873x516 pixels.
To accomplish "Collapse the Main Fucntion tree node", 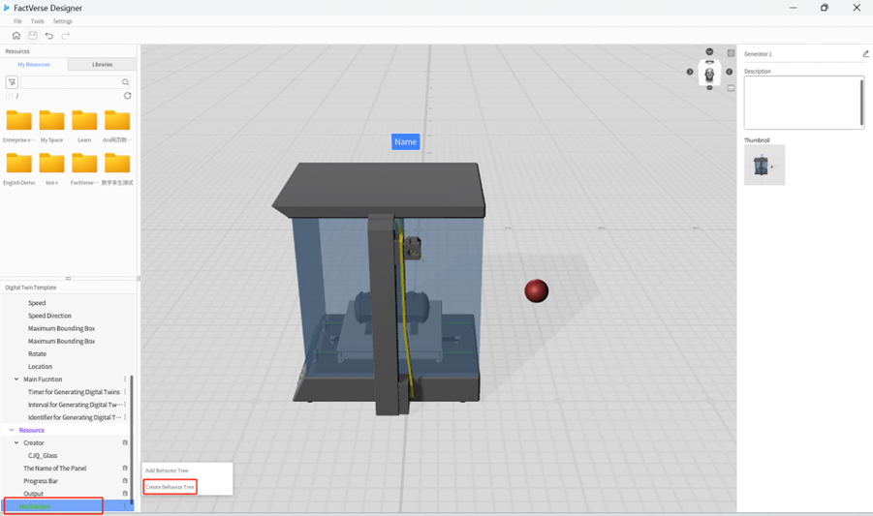I will click(16, 379).
